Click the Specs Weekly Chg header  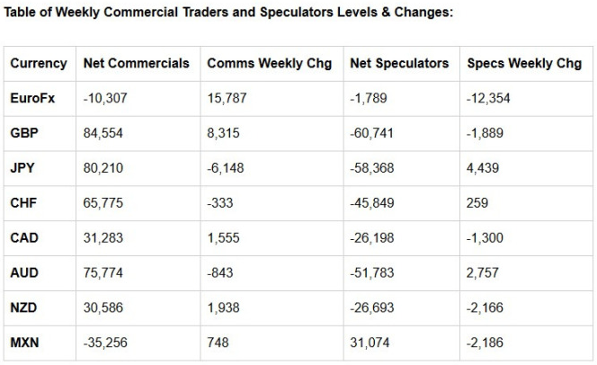pyautogui.click(x=524, y=63)
